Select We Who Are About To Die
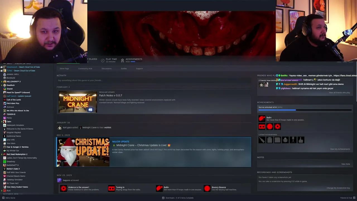The image size is (357, 201). pyautogui.click(x=18, y=111)
